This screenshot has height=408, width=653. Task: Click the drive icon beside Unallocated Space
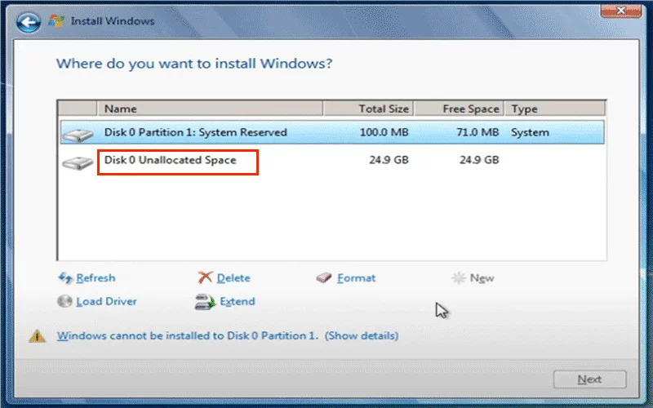click(x=78, y=162)
